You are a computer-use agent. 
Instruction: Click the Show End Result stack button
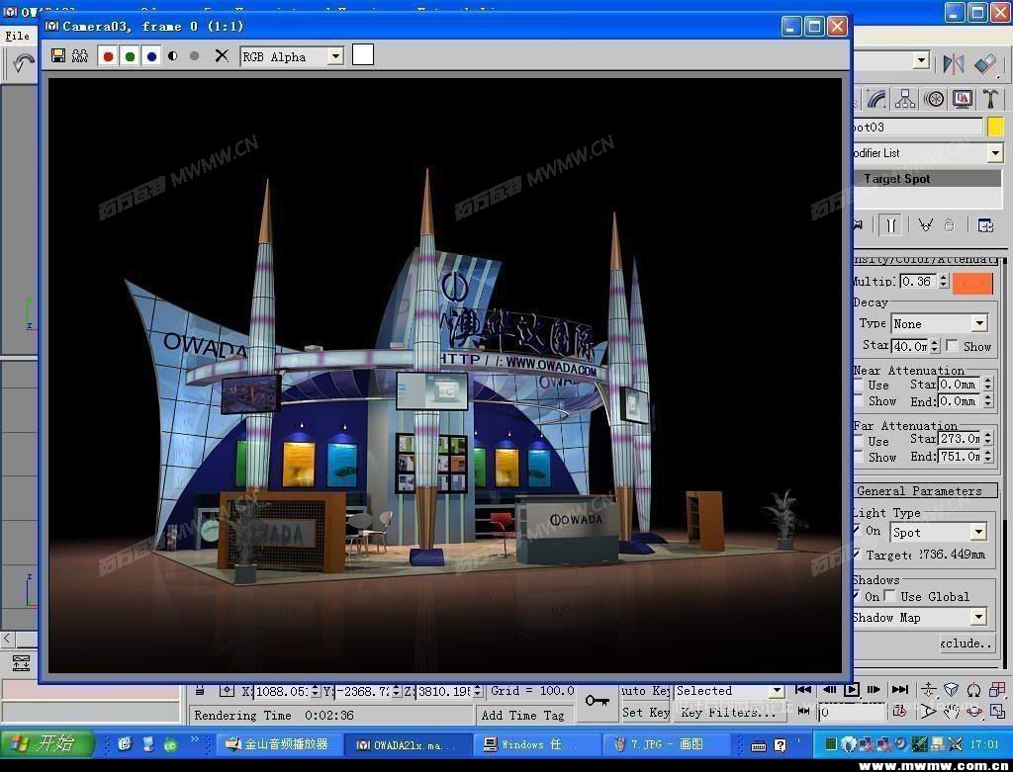click(890, 225)
